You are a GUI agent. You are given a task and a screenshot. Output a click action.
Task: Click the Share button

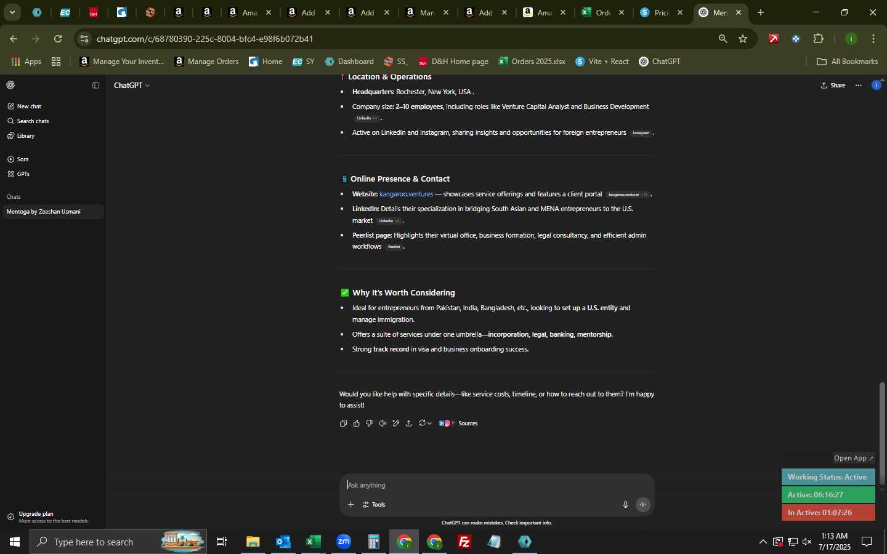[x=833, y=86]
